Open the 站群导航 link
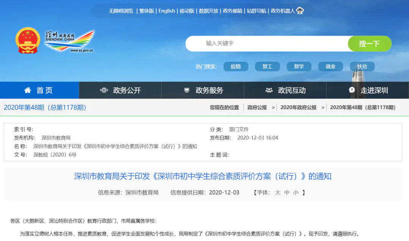 pos(256,11)
